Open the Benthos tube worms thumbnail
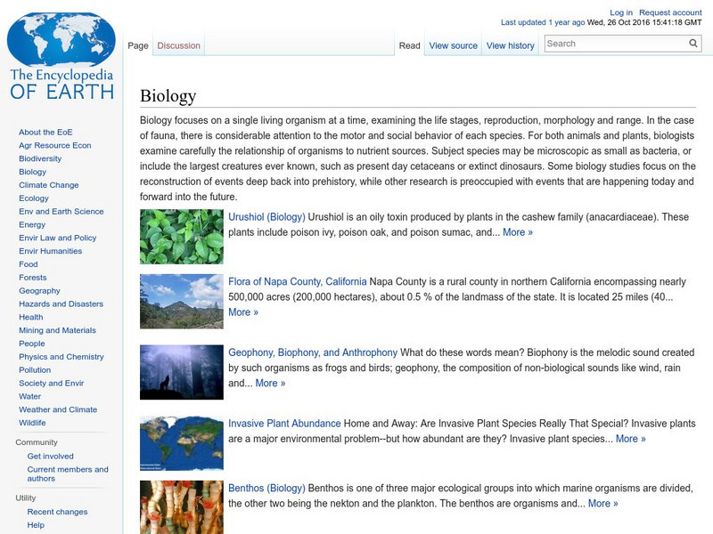Viewport: 713px width, 534px height. [x=182, y=507]
